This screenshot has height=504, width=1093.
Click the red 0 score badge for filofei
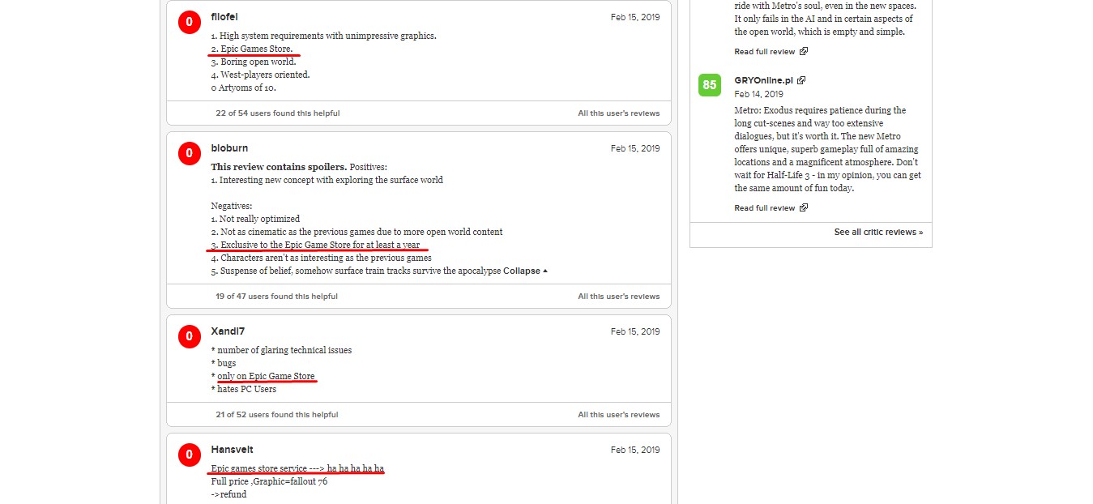click(x=189, y=22)
